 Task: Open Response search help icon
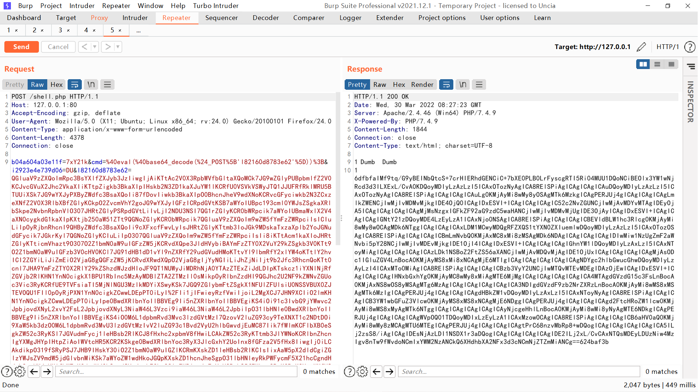click(x=349, y=372)
